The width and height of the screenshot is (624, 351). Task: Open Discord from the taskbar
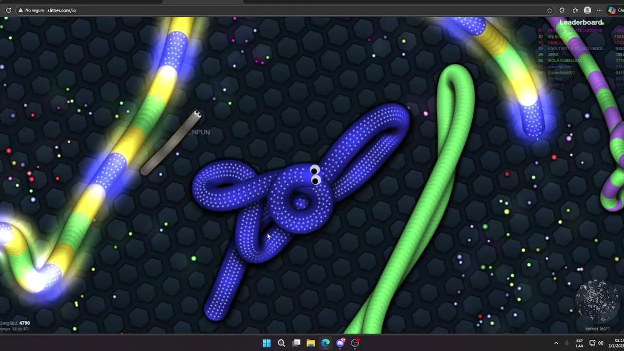click(340, 343)
